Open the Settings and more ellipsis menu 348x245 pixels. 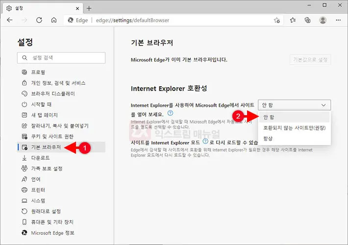338,20
